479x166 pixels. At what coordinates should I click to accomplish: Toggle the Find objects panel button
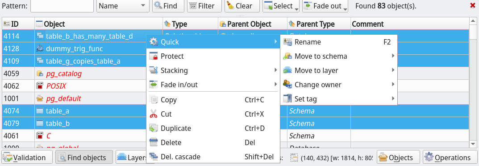(x=84, y=158)
